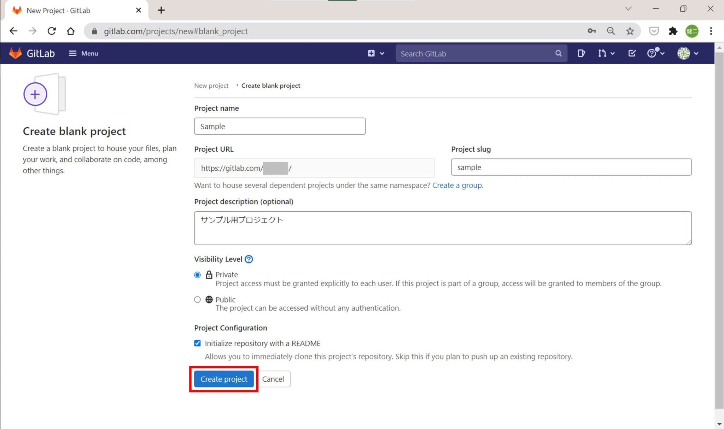Open the plus icon to create new item
This screenshot has width=724, height=429.
click(x=371, y=53)
